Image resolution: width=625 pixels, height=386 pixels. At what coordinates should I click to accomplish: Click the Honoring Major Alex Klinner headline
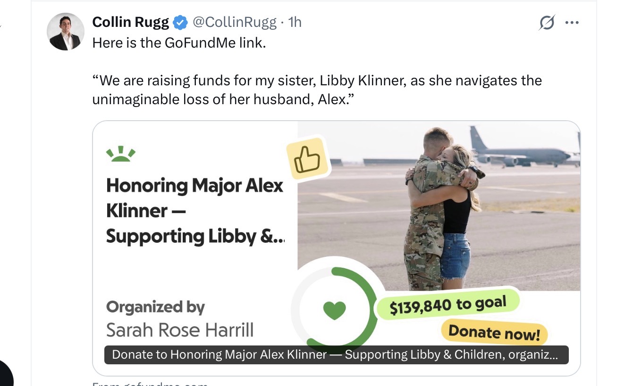click(194, 210)
